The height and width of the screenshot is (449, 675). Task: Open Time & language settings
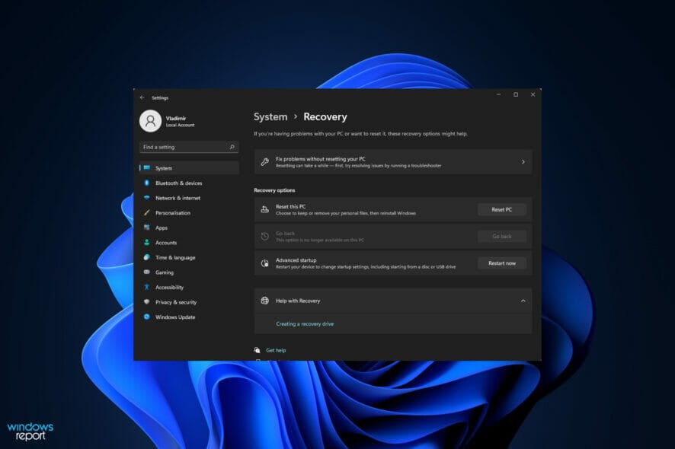pos(189,257)
